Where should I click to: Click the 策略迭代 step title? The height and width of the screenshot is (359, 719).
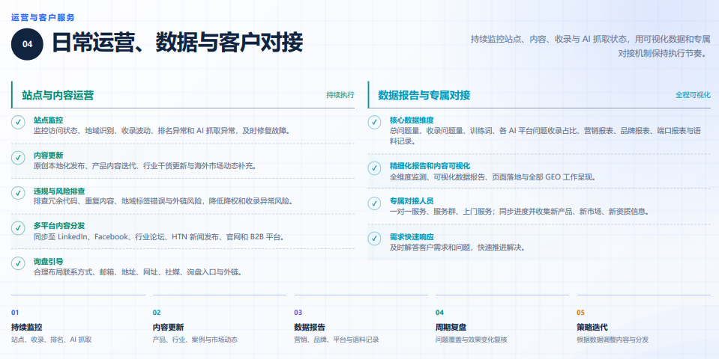click(x=592, y=328)
